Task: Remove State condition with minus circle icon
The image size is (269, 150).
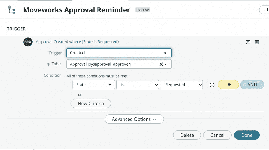Action: pyautogui.click(x=212, y=85)
